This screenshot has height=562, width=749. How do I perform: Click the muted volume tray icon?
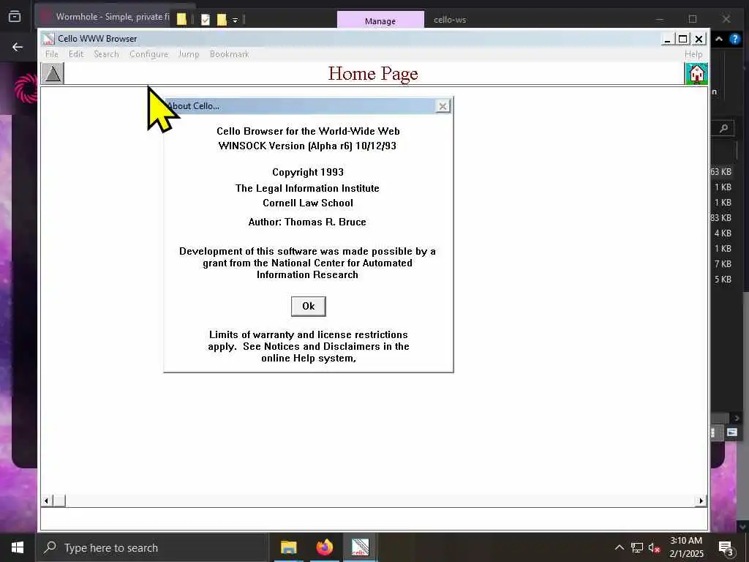click(654, 547)
